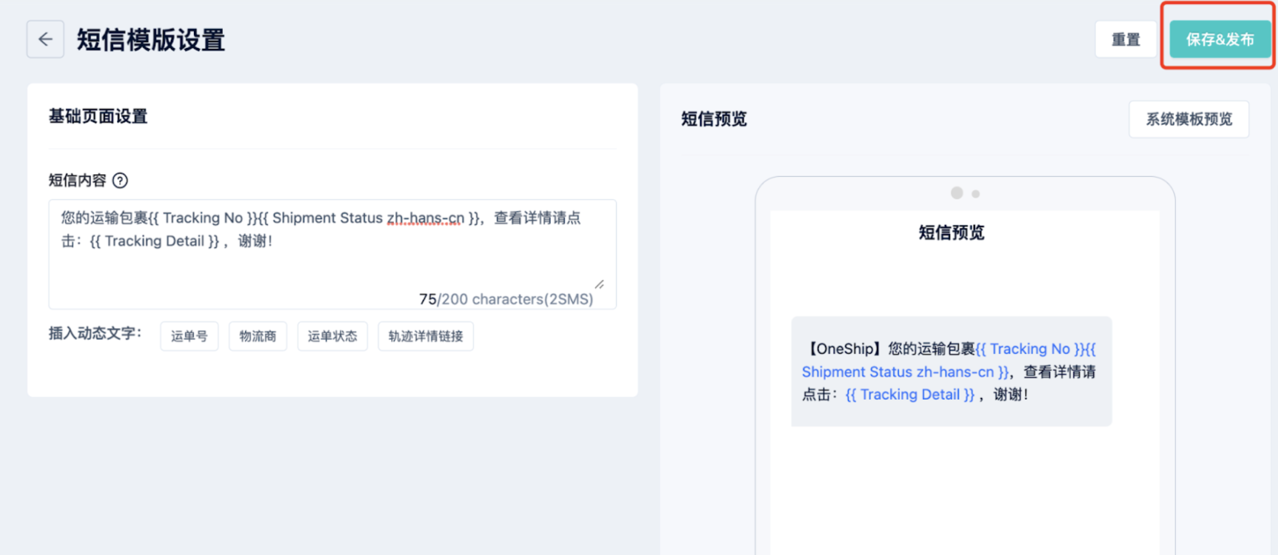Insert 运单号 dynamic text tag

pos(189,336)
